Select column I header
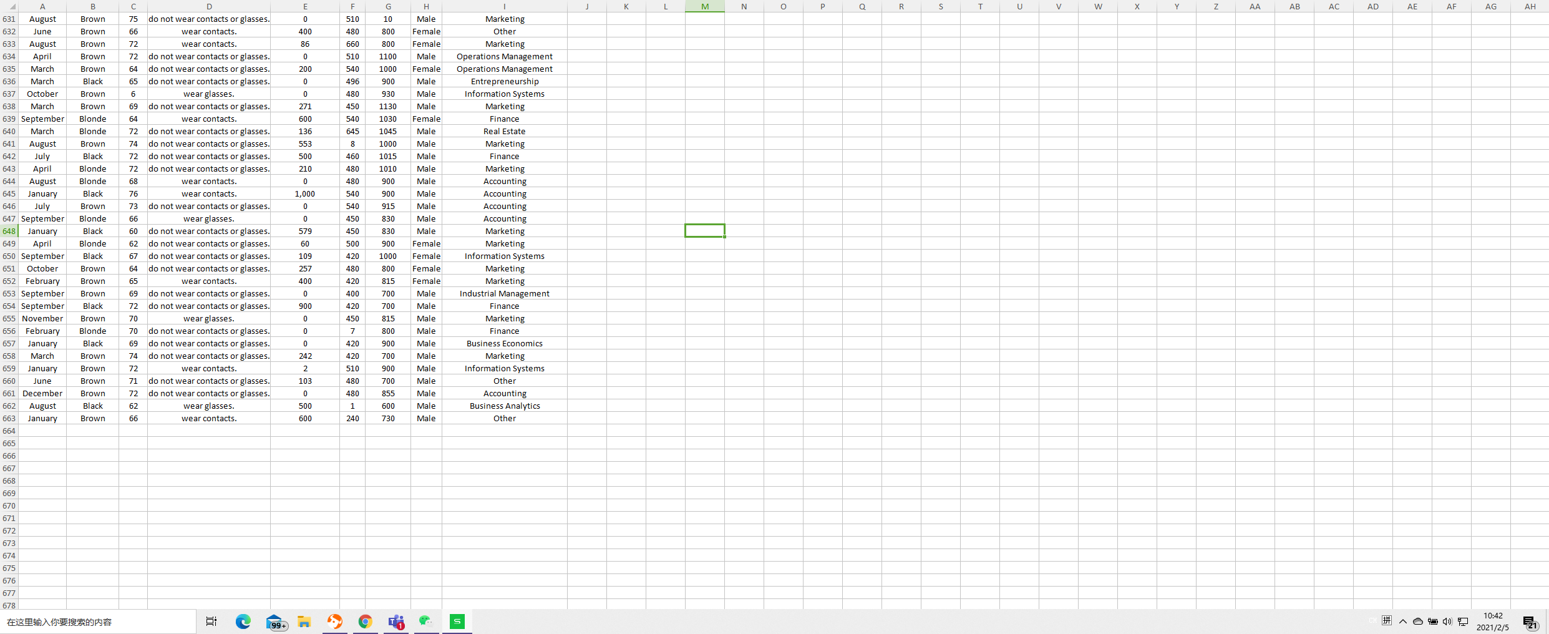The image size is (1549, 634). pyautogui.click(x=505, y=6)
